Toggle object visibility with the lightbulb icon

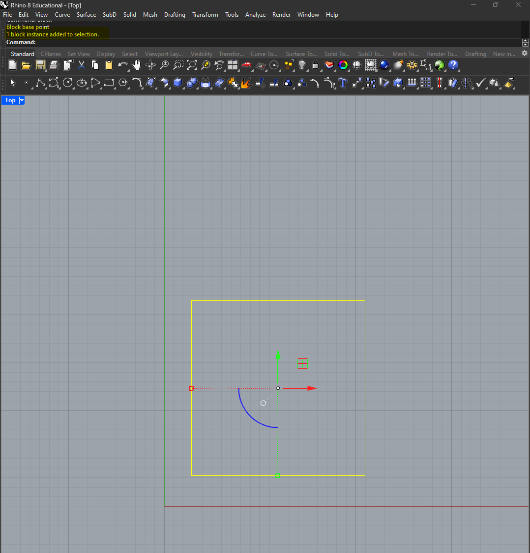click(x=301, y=64)
